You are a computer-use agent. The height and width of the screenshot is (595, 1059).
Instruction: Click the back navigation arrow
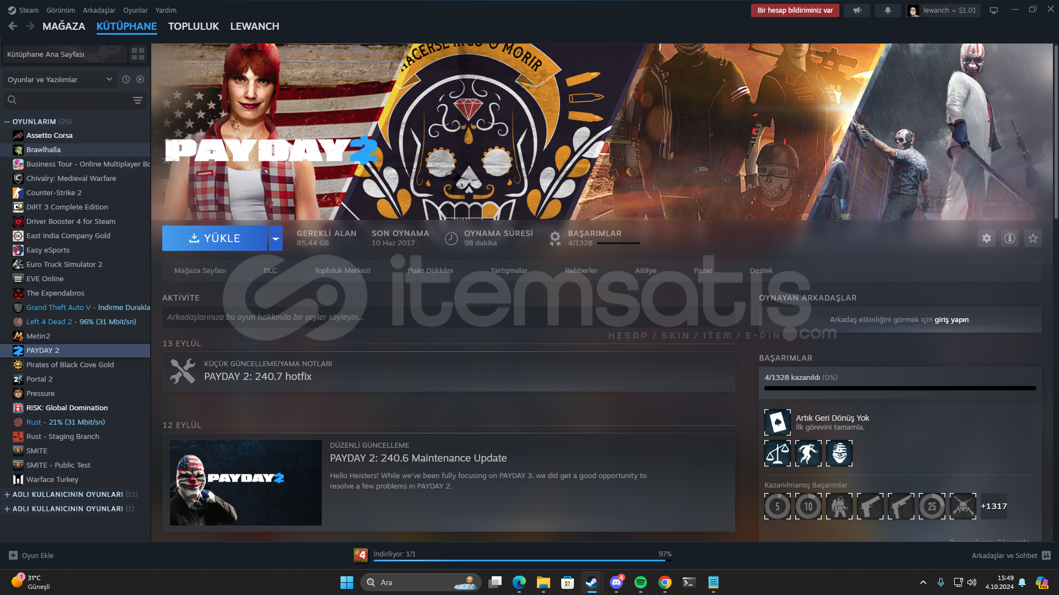coord(13,26)
